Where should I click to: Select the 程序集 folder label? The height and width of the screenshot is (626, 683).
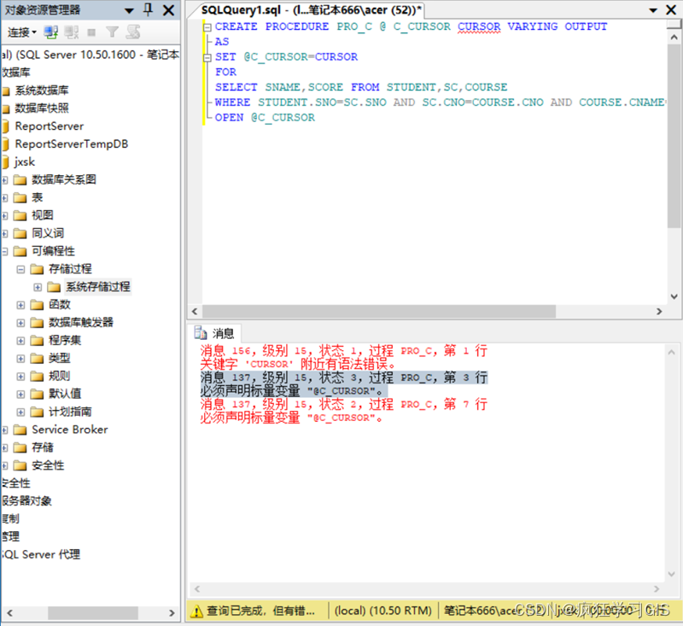pos(65,340)
